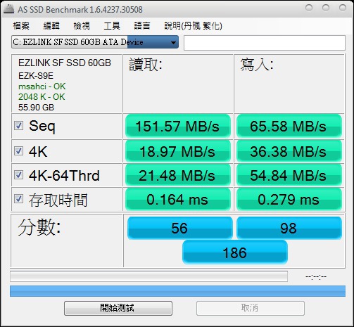Image resolution: width=354 pixels, height=327 pixels.
Task: Open the 檔案 menu
Action: (21, 26)
